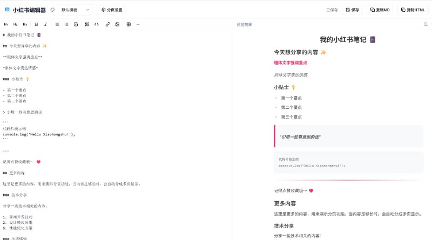Click the editor line '2. 设计模式应用'
The width and height of the screenshot is (432, 240).
click(18, 222)
